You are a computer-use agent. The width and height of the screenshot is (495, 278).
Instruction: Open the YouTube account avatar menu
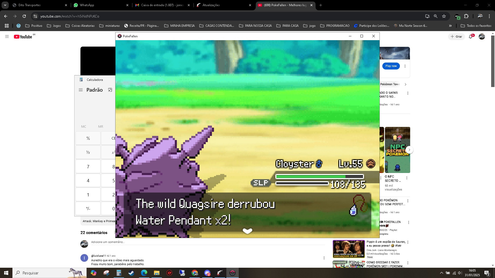[482, 37]
